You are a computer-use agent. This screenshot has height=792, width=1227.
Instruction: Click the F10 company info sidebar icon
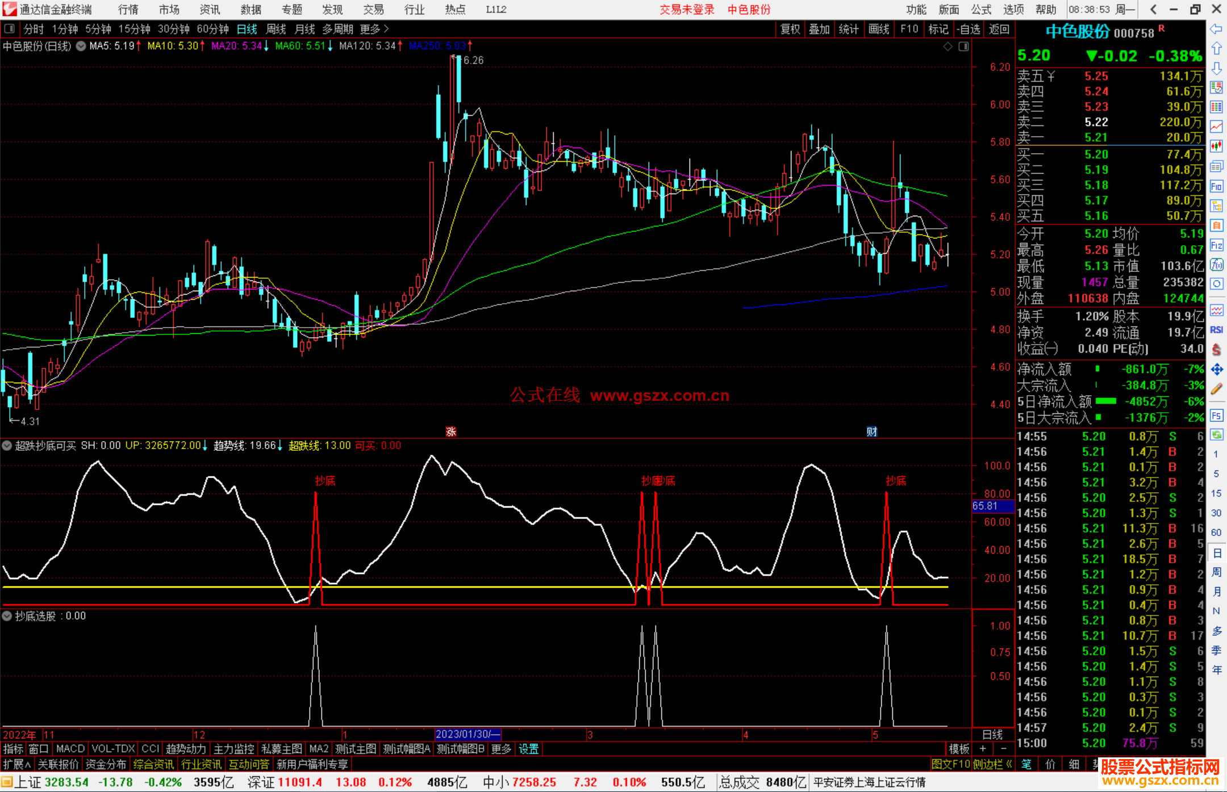click(1216, 186)
